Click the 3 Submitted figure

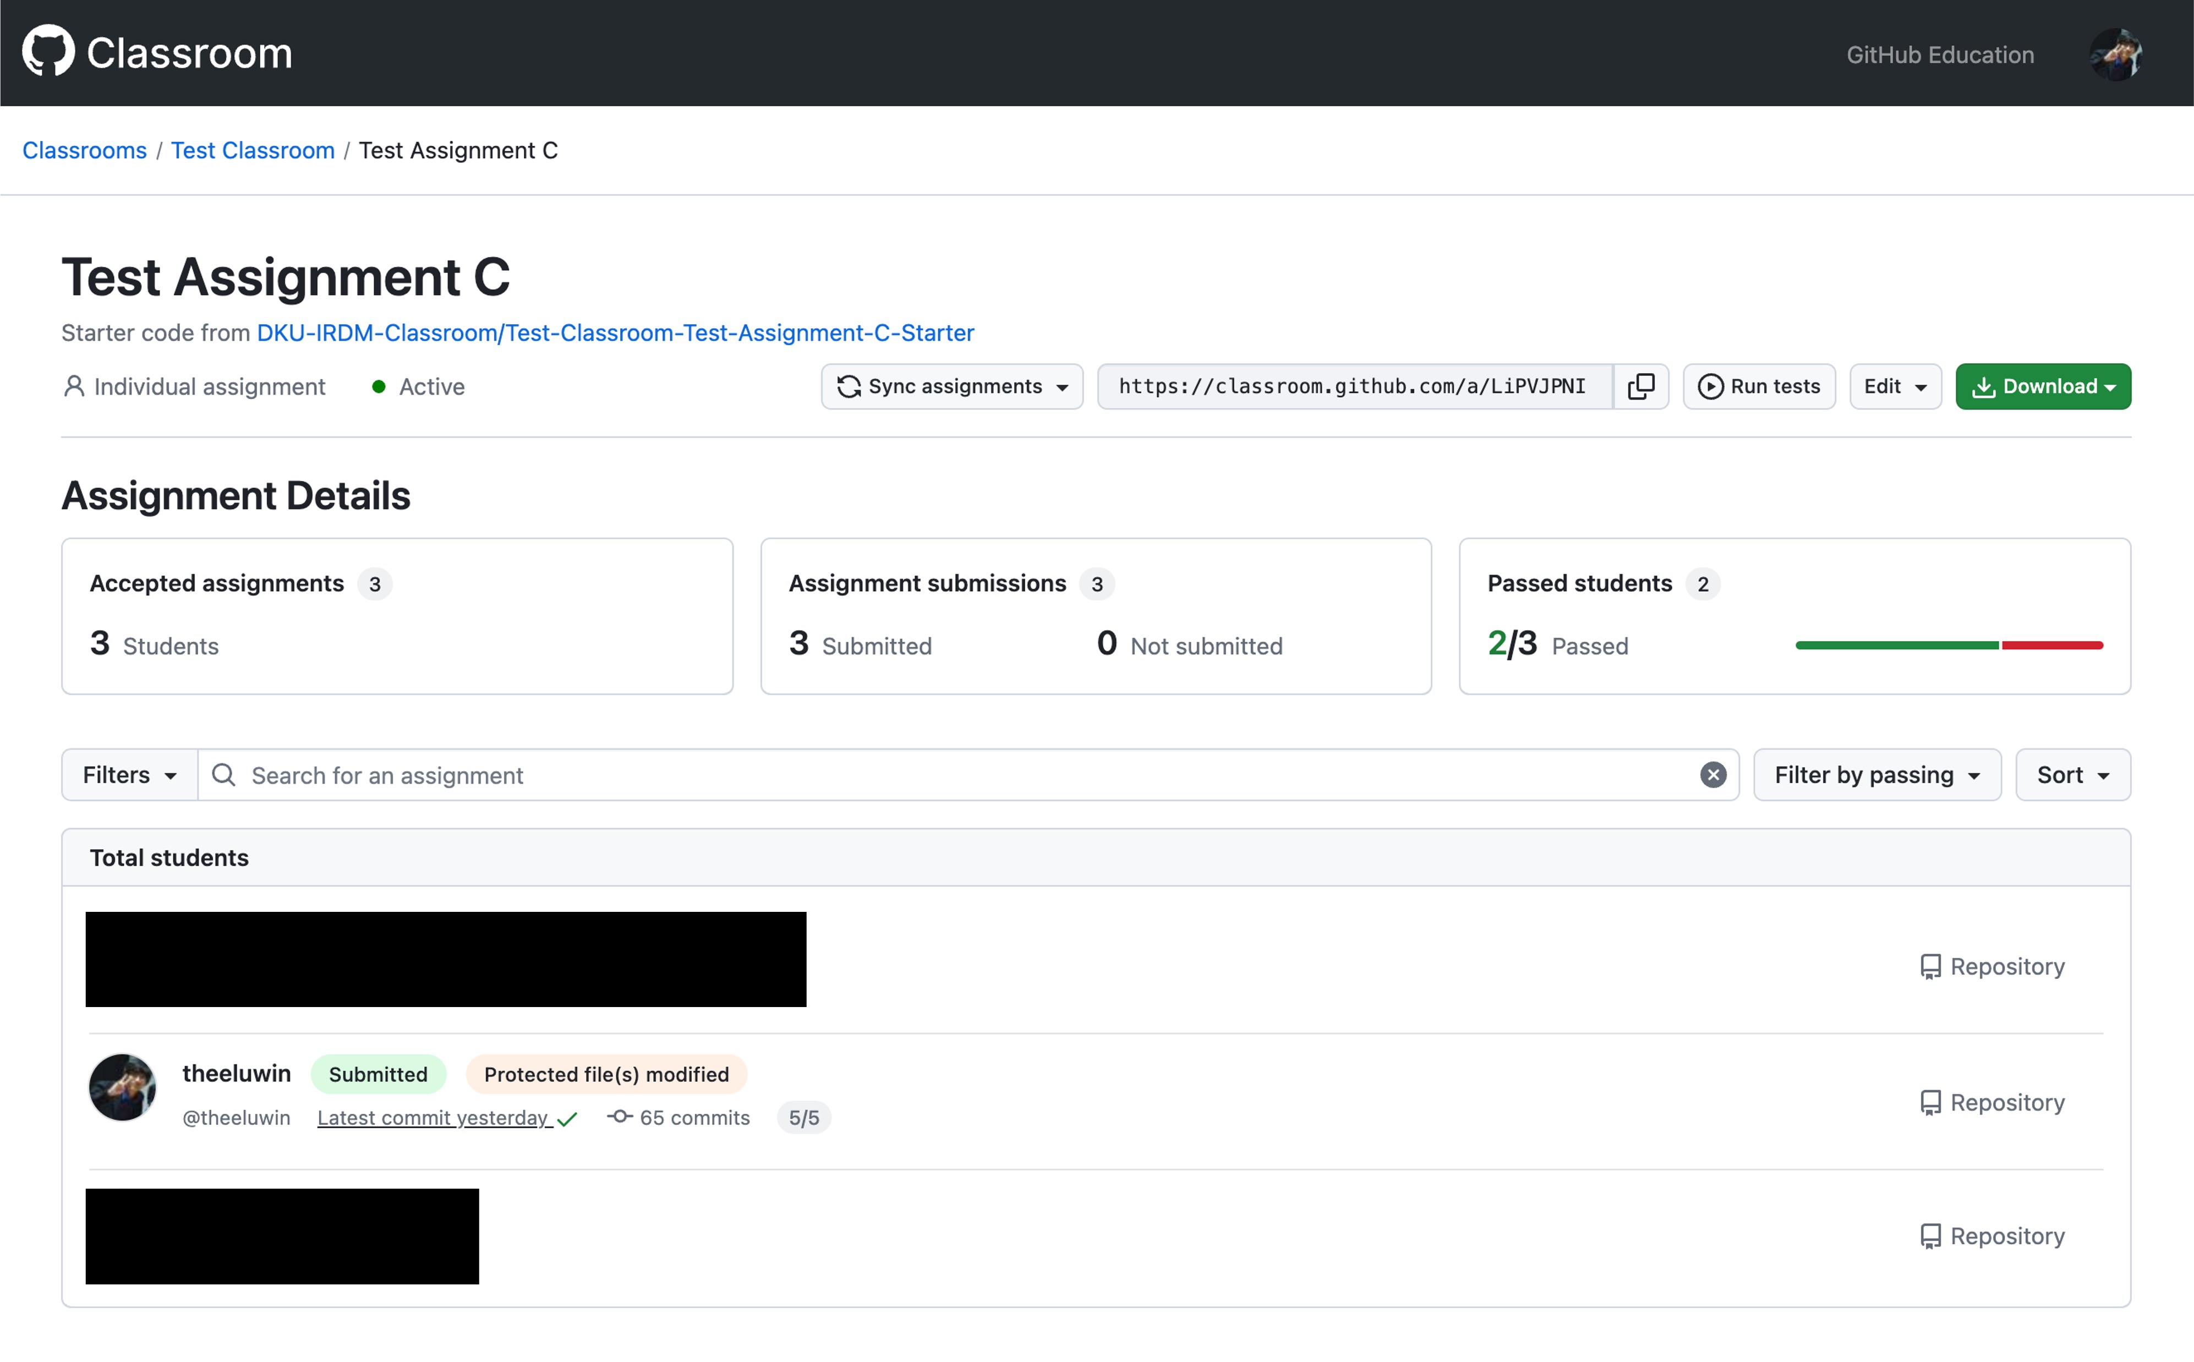click(860, 644)
